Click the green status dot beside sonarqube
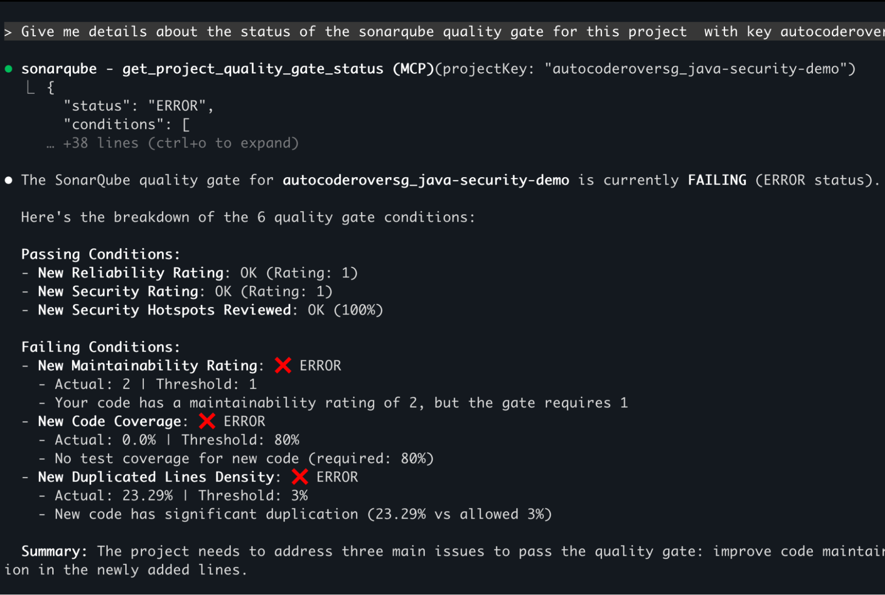885x595 pixels. tap(8, 69)
